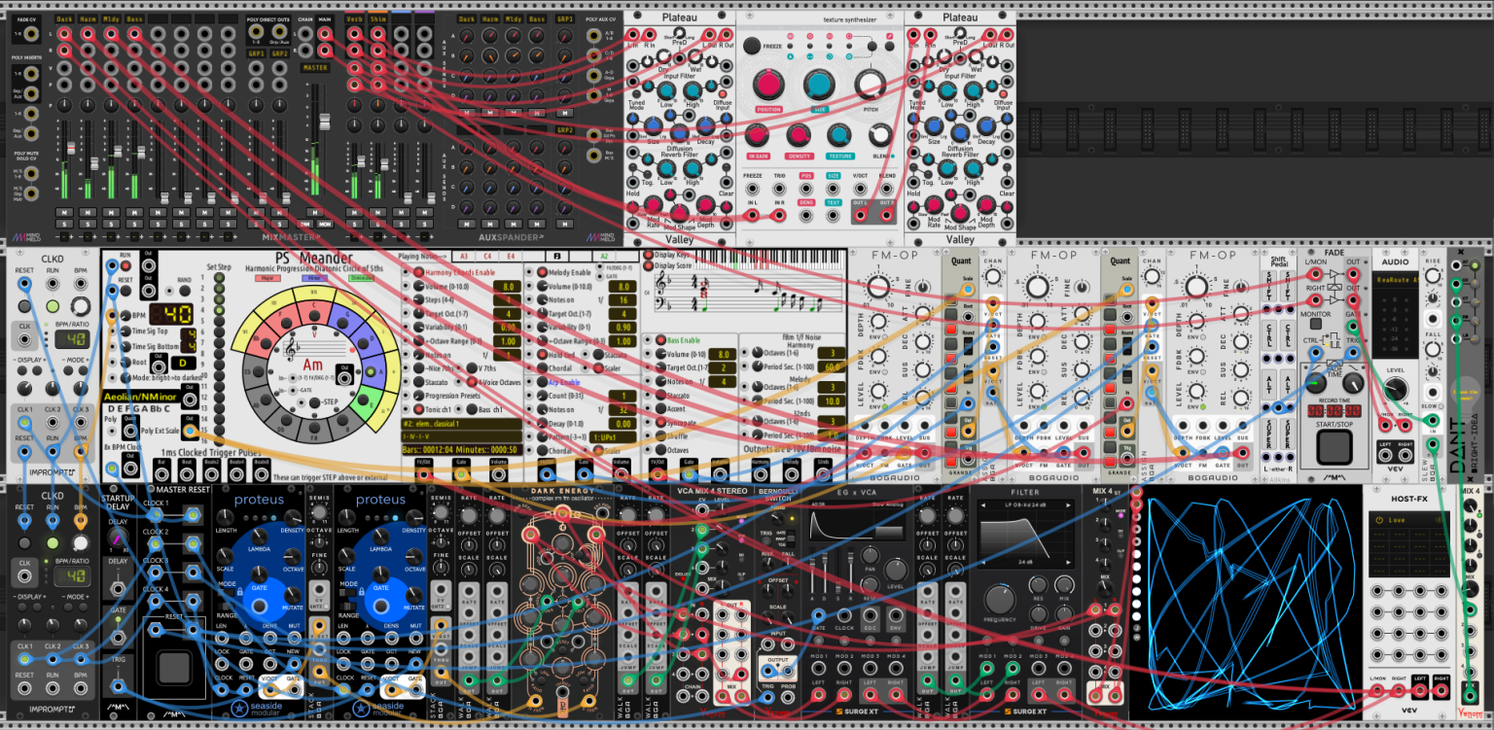Click Meander's BPM knob

click(x=125, y=316)
